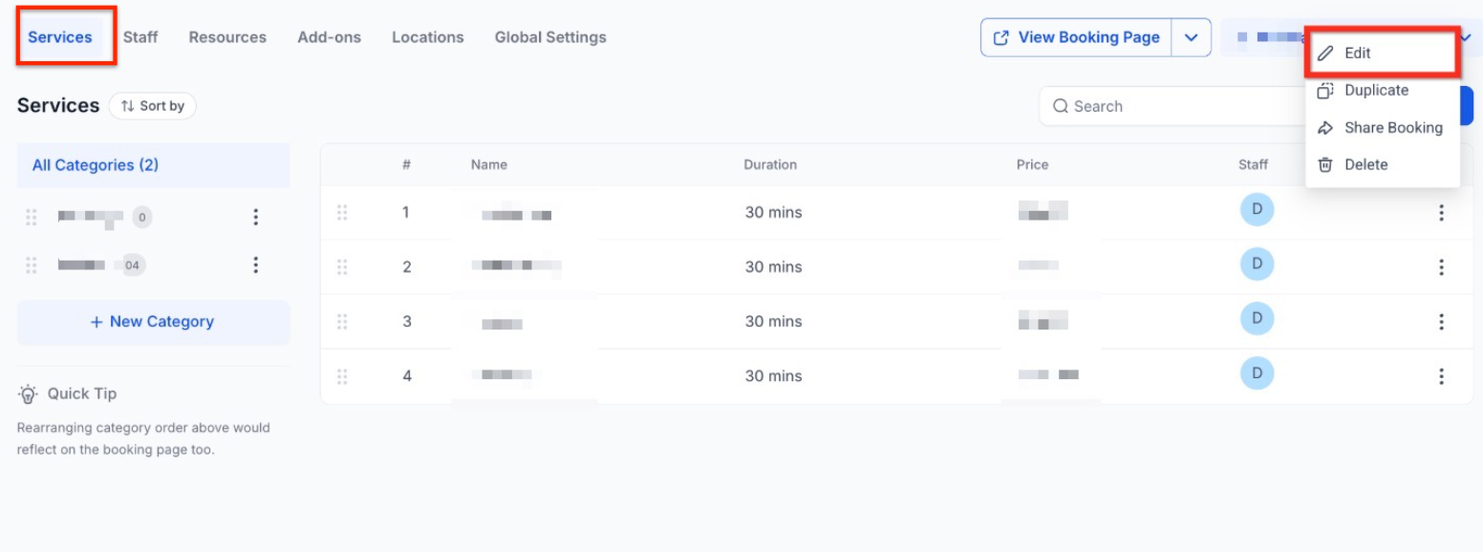This screenshot has height=552, width=1483.
Task: Open options for the first category
Action: pos(255,218)
